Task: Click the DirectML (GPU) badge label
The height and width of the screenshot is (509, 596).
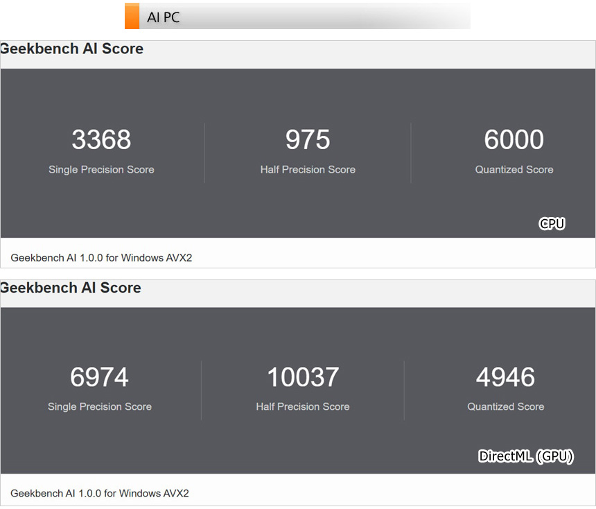Action: (526, 457)
